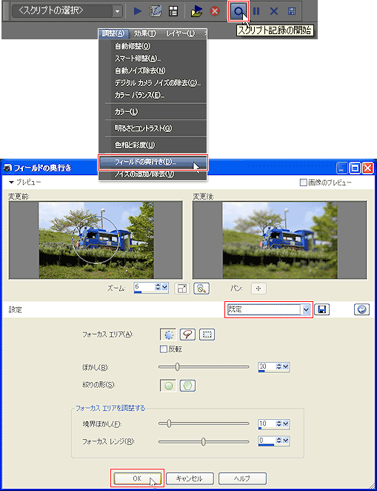377x491 pixels.
Task: Close the フィールドの奥行き dialog
Action: [367, 168]
